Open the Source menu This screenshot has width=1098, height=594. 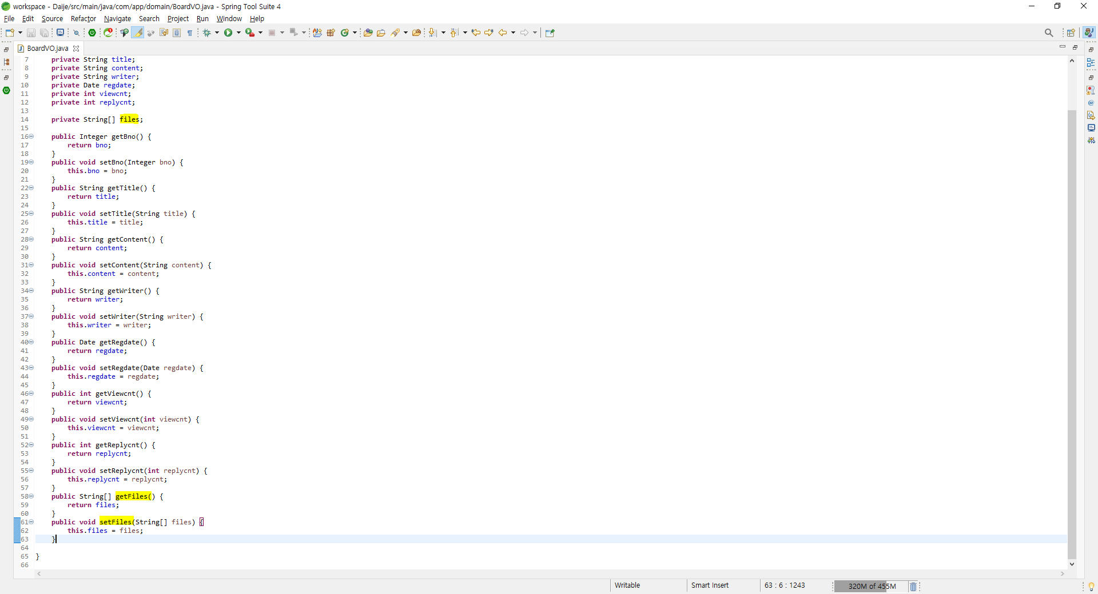52,19
